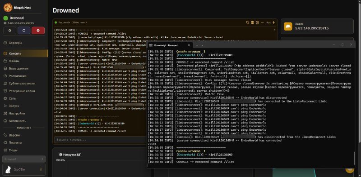Screen dimensions: 361x177
Task: Close the Pterodactyl - Drowned terminal tab
Action: [189, 45]
